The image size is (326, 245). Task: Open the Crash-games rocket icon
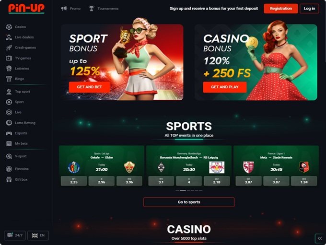pos(9,47)
